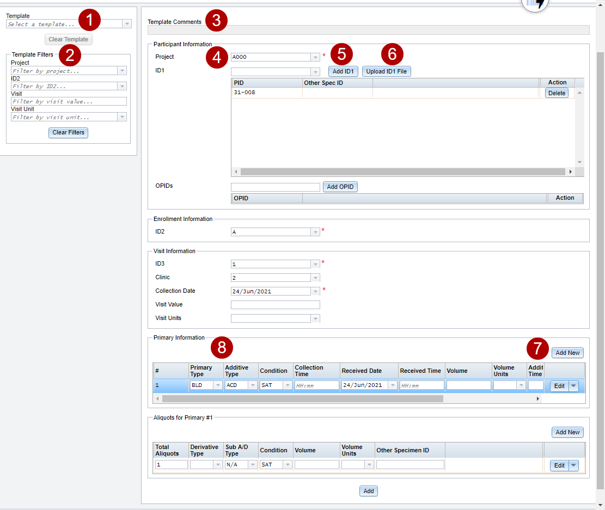Open the Clinic dropdown
The width and height of the screenshot is (605, 510).
315,278
